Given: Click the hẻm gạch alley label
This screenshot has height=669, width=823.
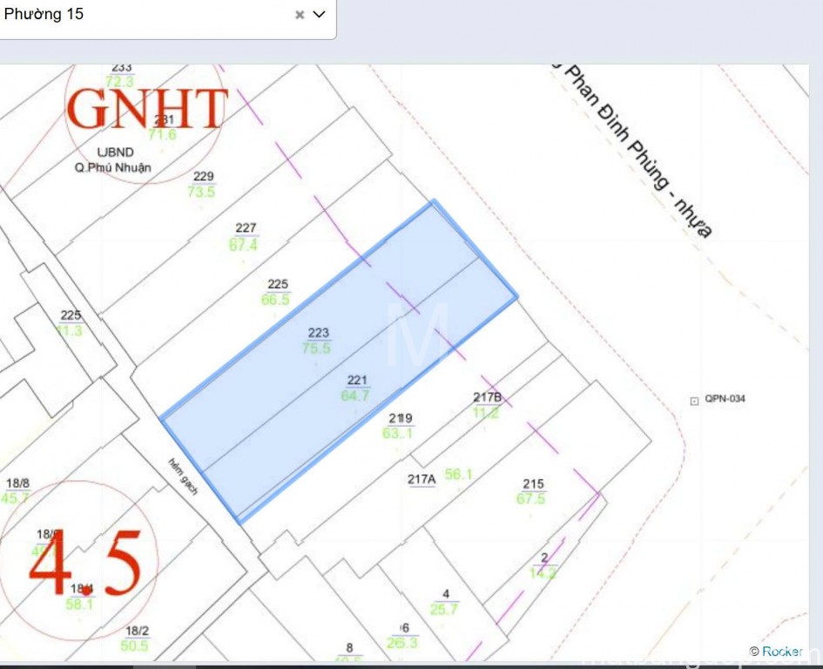Looking at the screenshot, I should tap(183, 476).
